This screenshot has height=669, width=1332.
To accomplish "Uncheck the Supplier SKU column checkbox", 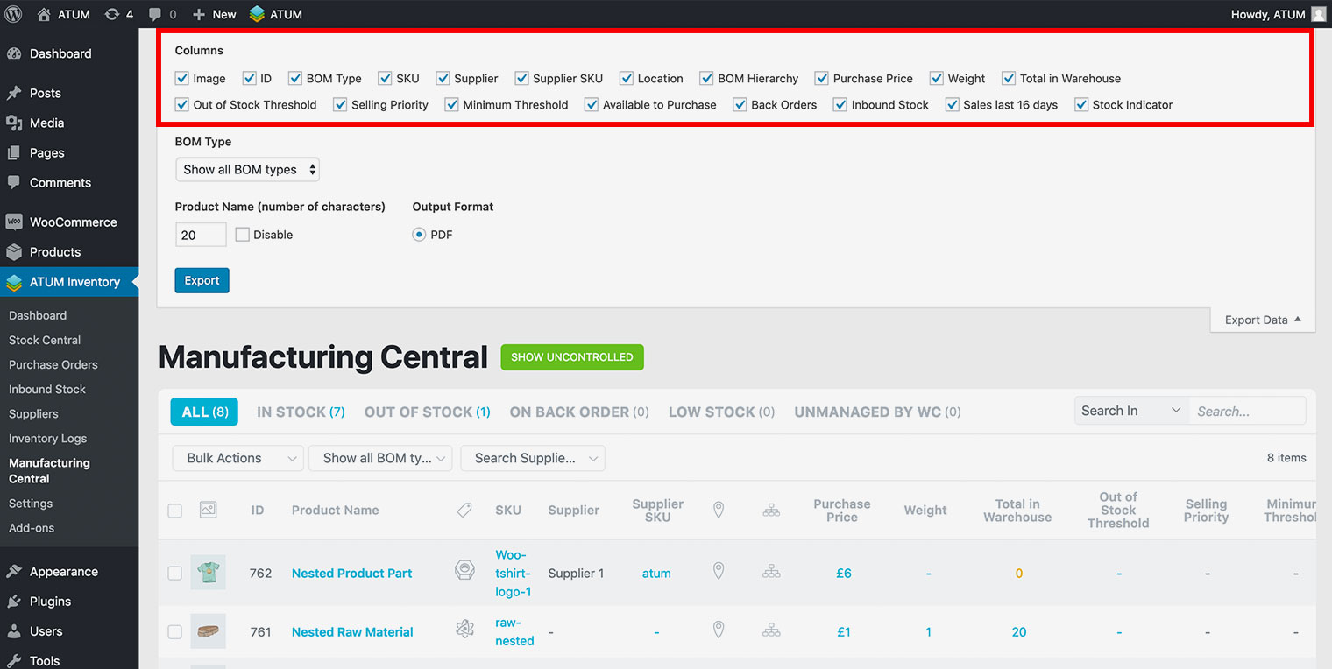I will [x=522, y=78].
